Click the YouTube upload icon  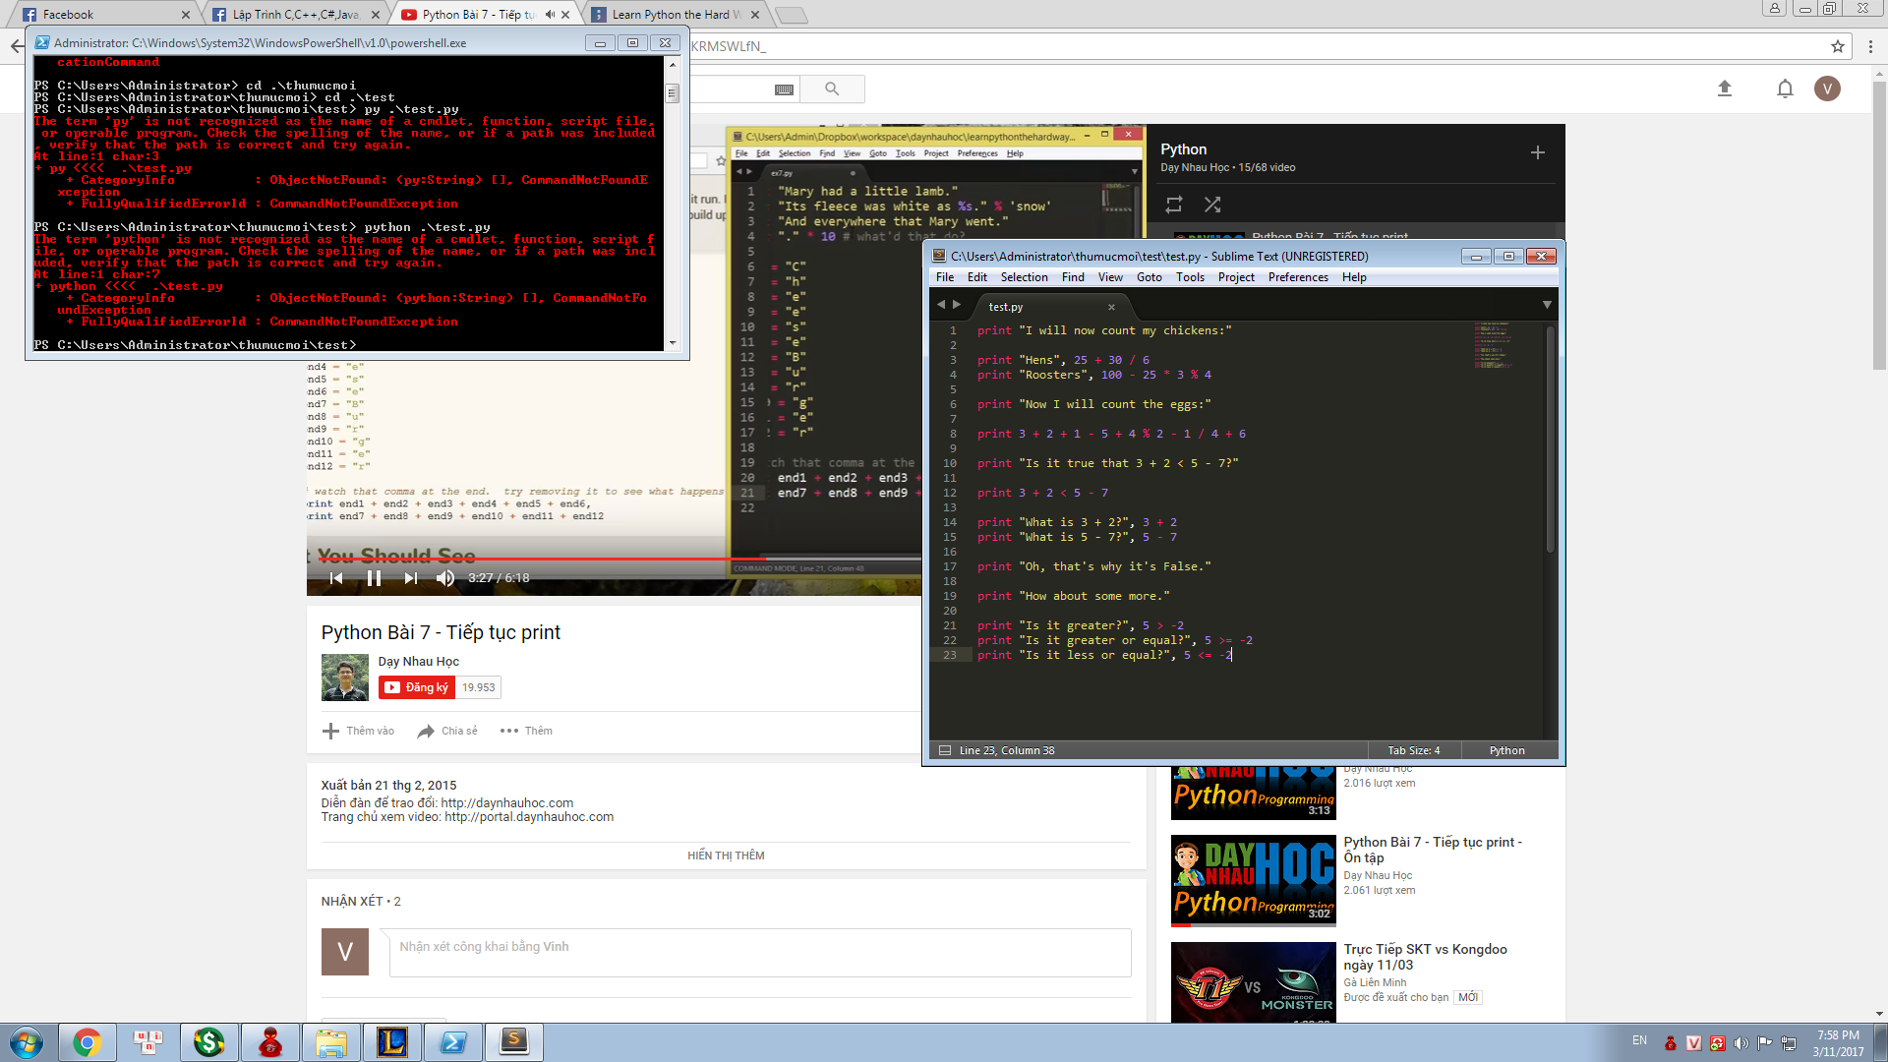(x=1724, y=88)
